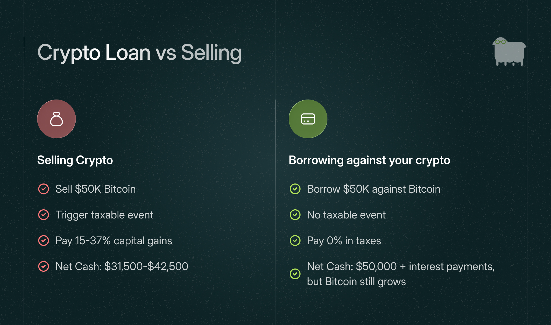Click the green check beside No taxable event
The width and height of the screenshot is (551, 325).
(295, 215)
